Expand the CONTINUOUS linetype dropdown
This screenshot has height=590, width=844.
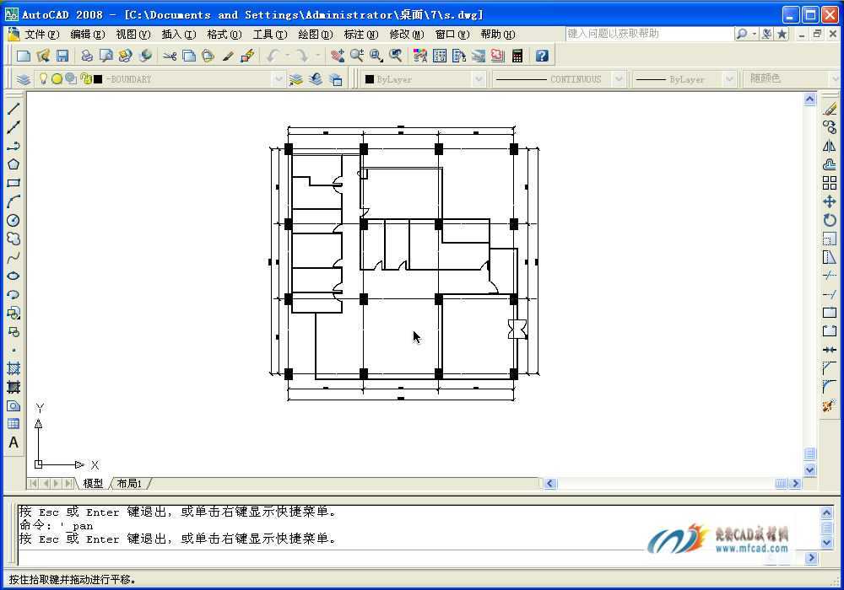619,79
